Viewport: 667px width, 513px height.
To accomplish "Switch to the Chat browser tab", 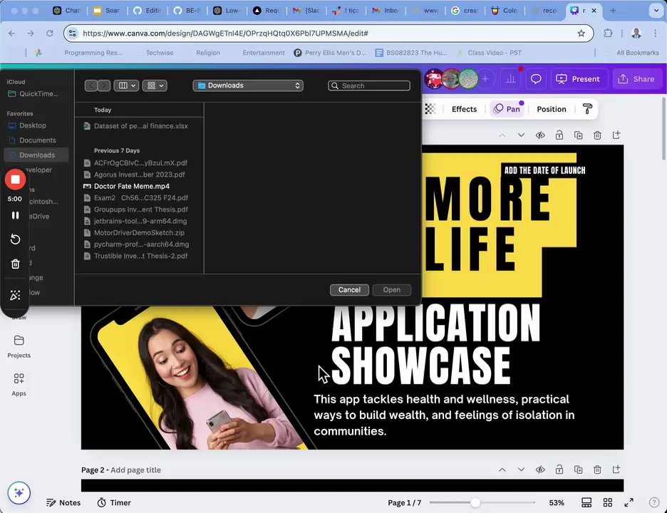I will pos(67,11).
